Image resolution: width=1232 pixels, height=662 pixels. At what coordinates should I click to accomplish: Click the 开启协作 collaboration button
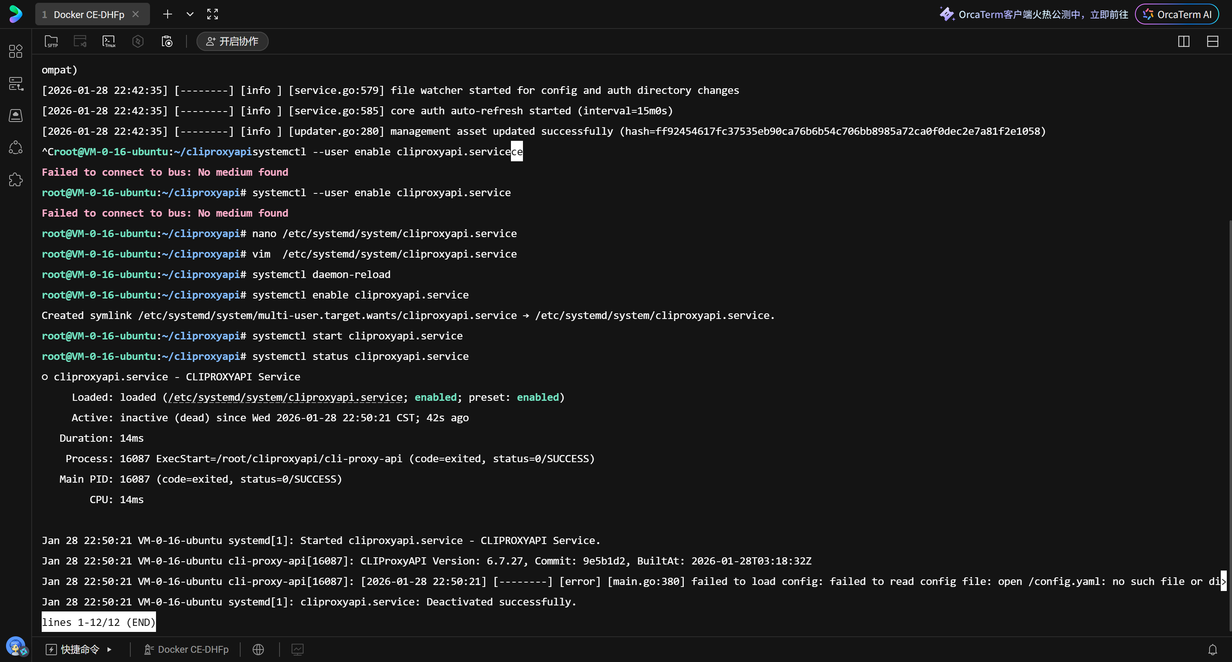(x=232, y=41)
